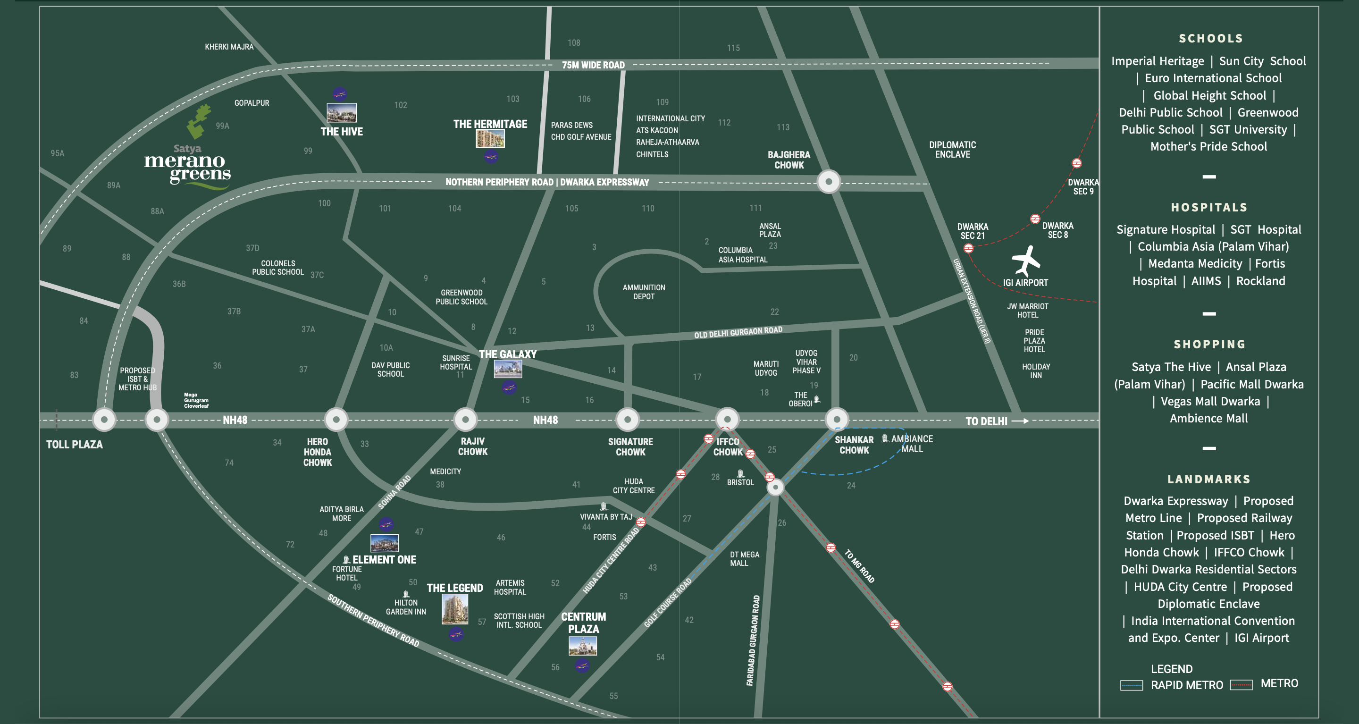Viewport: 1359px width, 724px height.
Task: Click the 'SCOTTISH HIGH INTL. SCHOOL' label
Action: point(519,621)
